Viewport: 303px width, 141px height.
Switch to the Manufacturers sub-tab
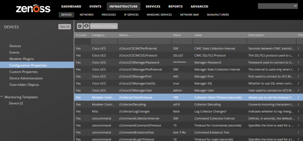pos(218,15)
